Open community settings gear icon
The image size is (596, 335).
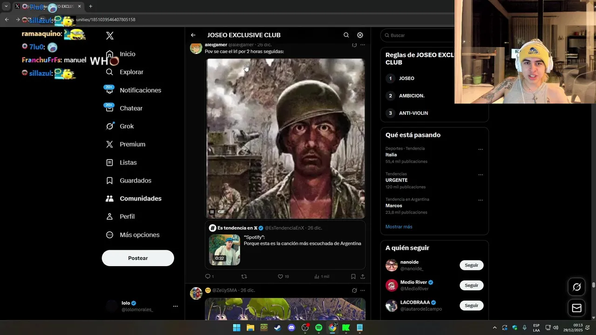tap(360, 35)
